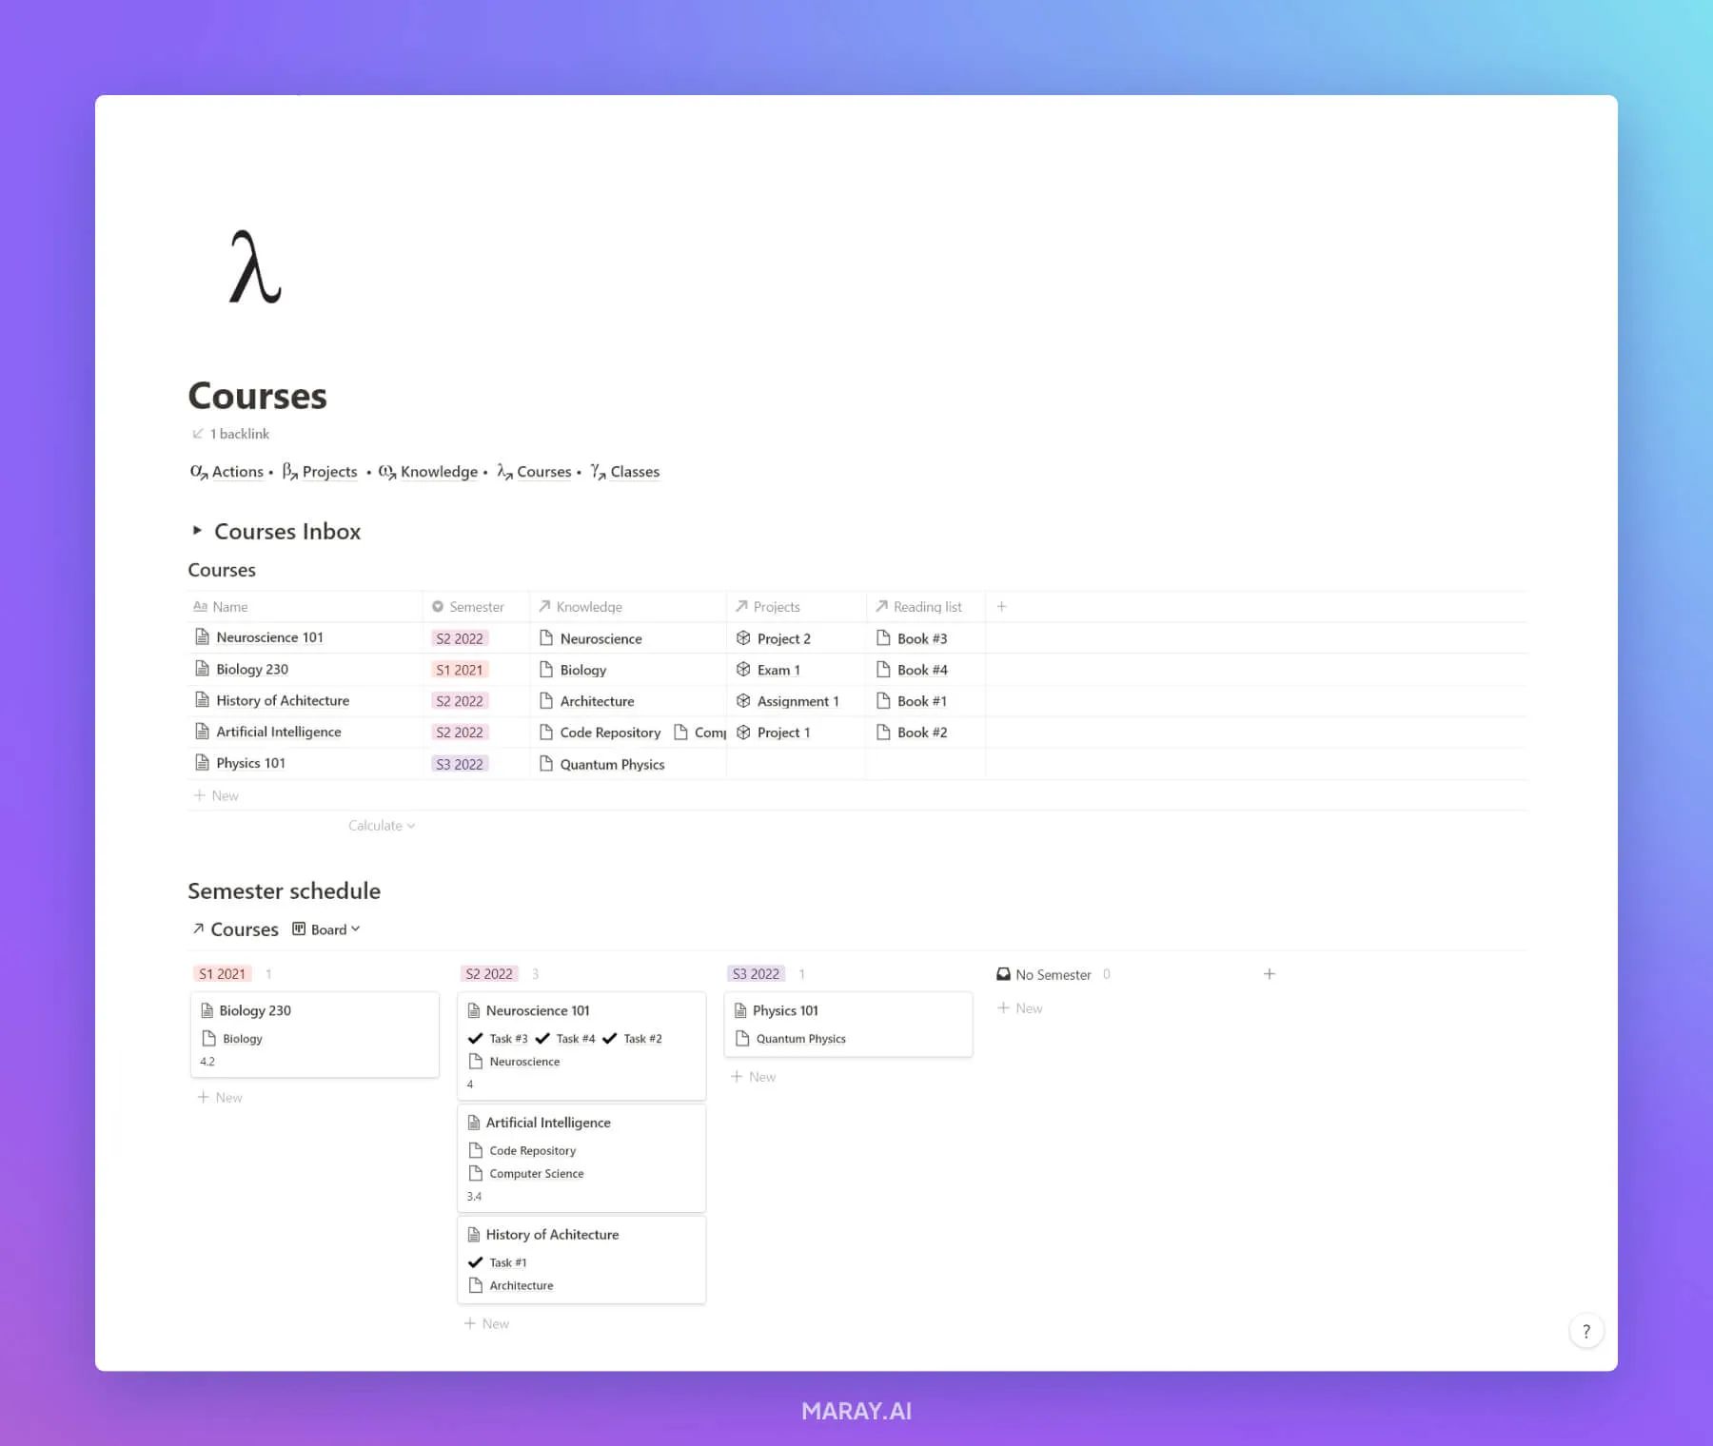Viewport: 1713px width, 1446px height.
Task: Toggle the Task #1 checkmark on History of Achitecture
Action: (x=476, y=1261)
